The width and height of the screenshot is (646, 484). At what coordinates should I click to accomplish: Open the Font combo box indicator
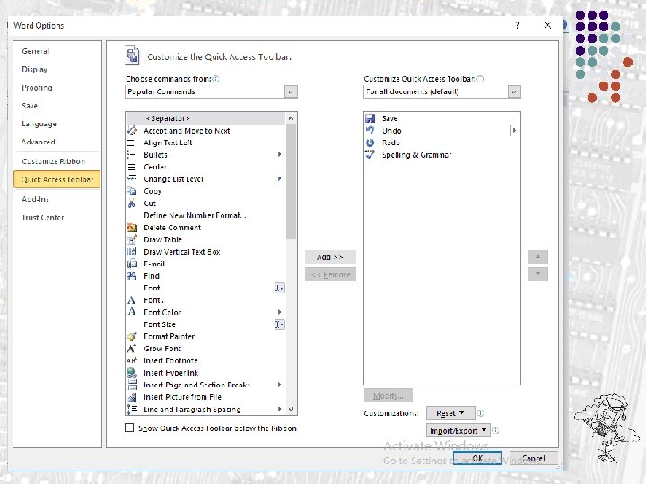coord(279,288)
